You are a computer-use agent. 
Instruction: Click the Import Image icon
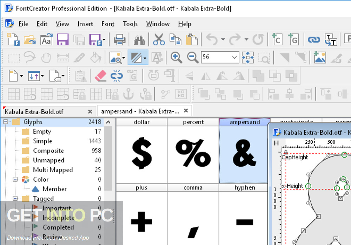point(320,57)
